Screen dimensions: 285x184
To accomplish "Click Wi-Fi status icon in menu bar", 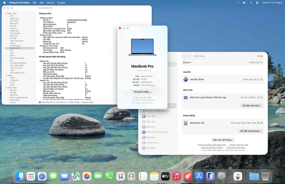I will 238,3.
